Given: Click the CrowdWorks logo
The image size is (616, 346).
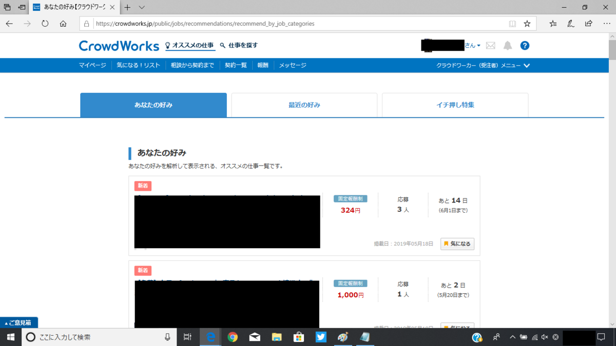Looking at the screenshot, I should pos(119,46).
